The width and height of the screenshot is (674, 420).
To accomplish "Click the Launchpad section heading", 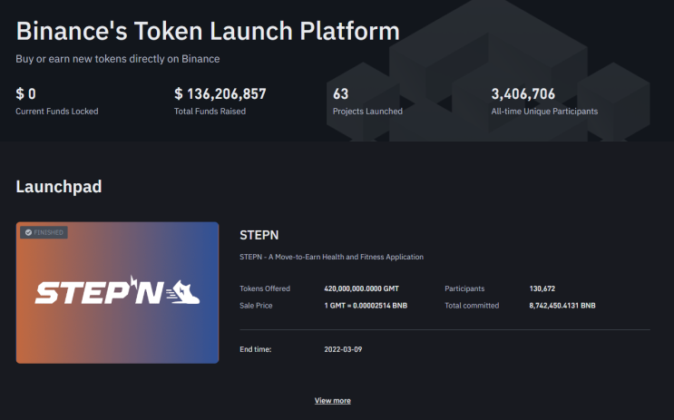I will point(59,187).
